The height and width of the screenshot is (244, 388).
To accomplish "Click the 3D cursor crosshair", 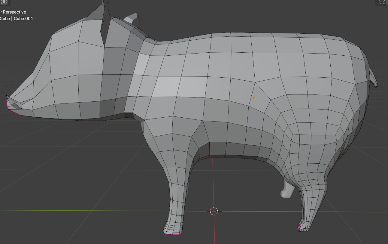I will click(x=214, y=211).
